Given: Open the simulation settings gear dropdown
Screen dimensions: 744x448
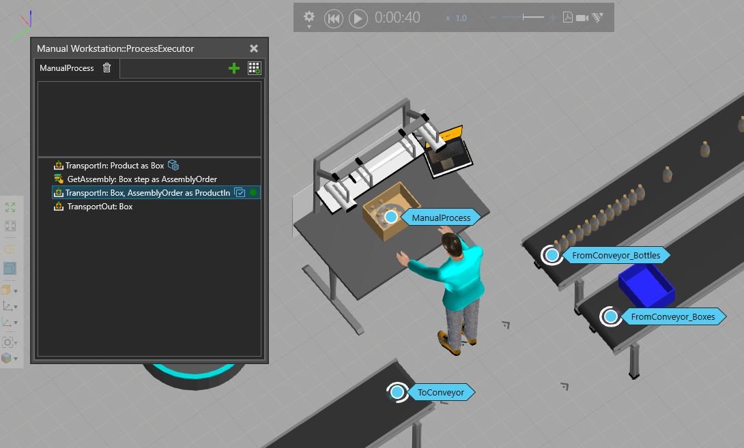Looking at the screenshot, I should tap(309, 17).
